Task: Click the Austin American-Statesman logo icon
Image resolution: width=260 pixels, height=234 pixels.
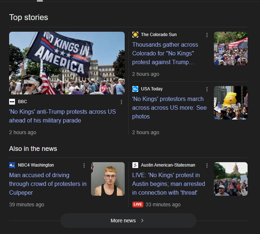Action: (x=135, y=165)
